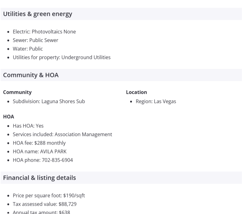Click the Laguna Shores Sub subdivision text
This screenshot has height=214, width=252.
pos(49,101)
